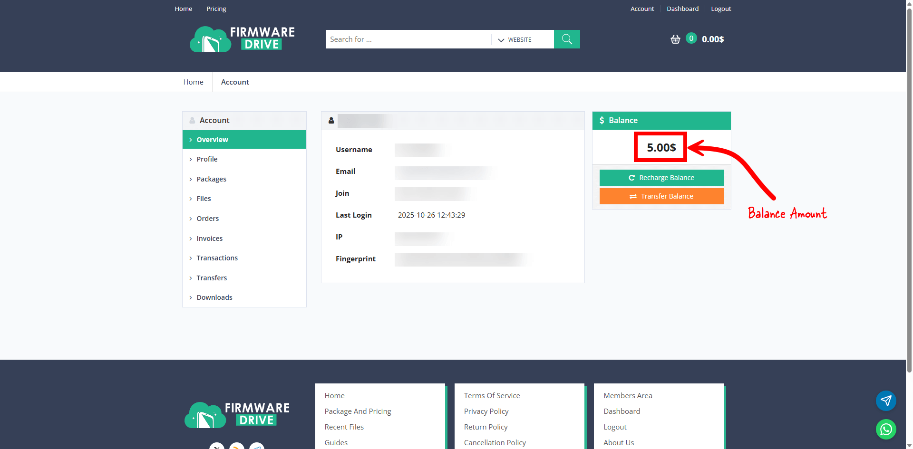Go to Pricing in top navigation
913x449 pixels.
tap(216, 9)
